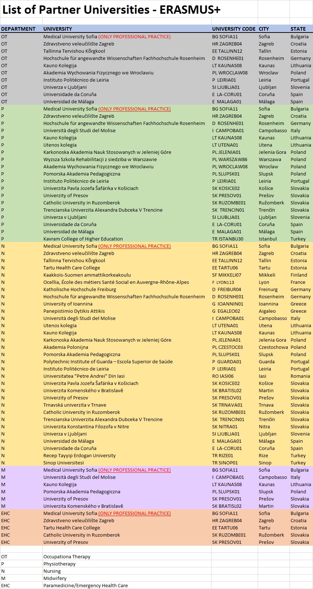This screenshot has width=313, height=589.
Task: Click the title 'List of Partner Universities - ERASMUS+'
Action: point(111,10)
